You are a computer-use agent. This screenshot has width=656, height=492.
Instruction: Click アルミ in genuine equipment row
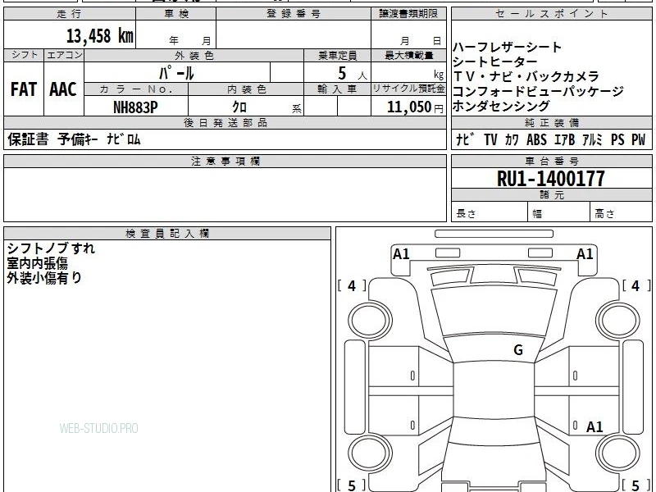[592, 139]
